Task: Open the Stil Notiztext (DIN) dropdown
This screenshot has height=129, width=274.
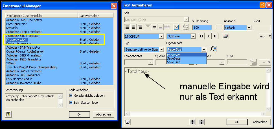Action: click(x=187, y=19)
